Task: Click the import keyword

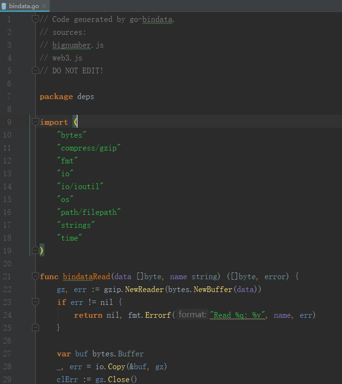Action: pos(54,122)
